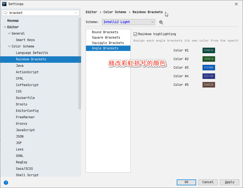The height and width of the screenshot is (188, 243).
Task: Click Color Scheme in the breadcrumb
Action: coord(115,12)
